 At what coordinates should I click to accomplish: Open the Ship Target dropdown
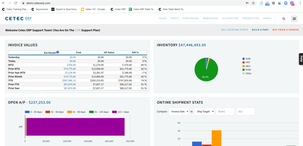point(204,112)
